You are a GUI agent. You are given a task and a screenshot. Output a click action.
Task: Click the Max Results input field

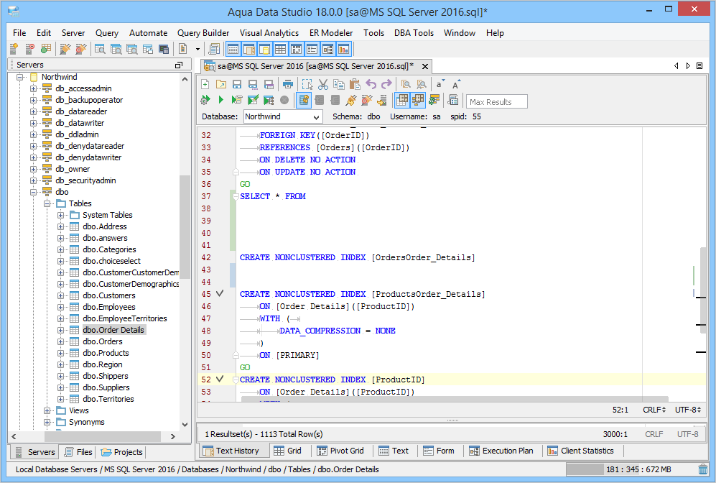point(496,102)
